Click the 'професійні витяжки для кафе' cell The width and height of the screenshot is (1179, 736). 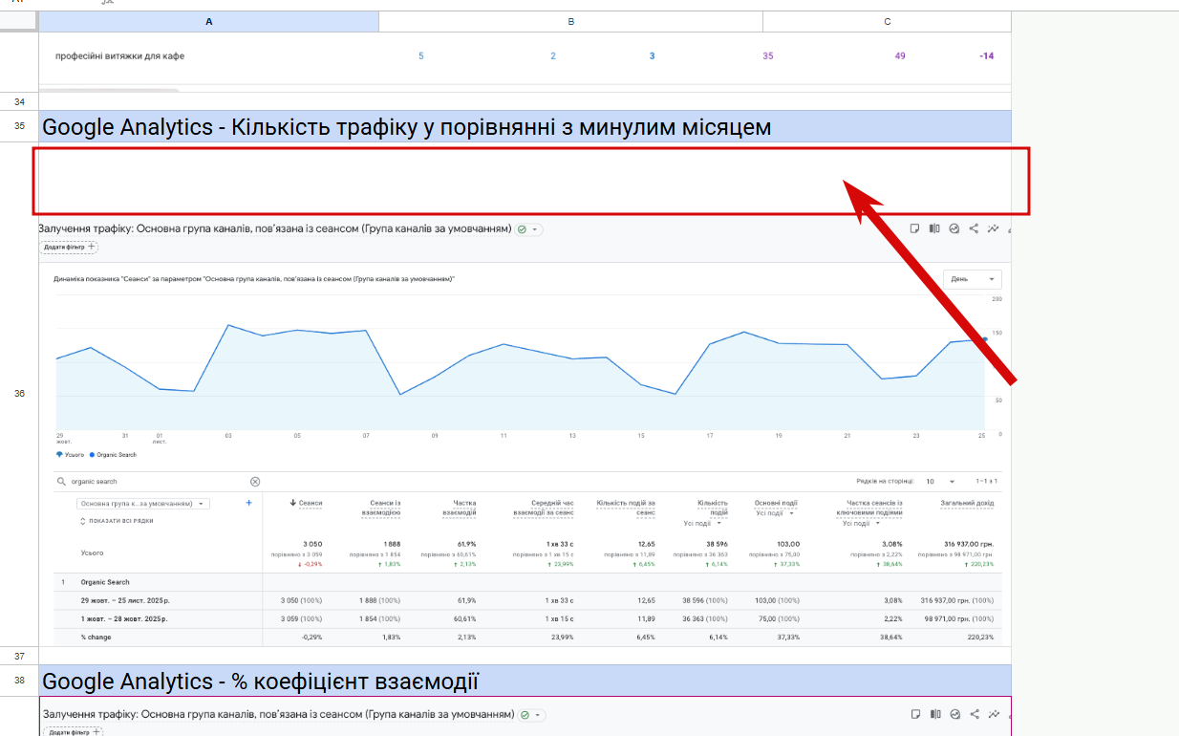pos(120,55)
